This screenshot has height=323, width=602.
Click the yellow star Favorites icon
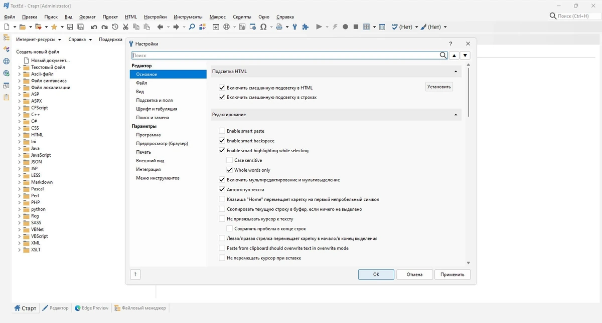[54, 27]
